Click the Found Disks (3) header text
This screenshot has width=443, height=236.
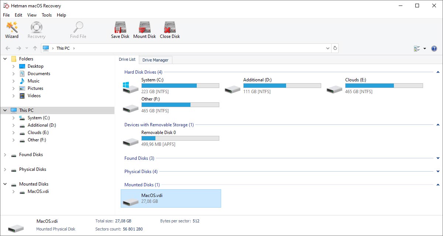click(139, 158)
